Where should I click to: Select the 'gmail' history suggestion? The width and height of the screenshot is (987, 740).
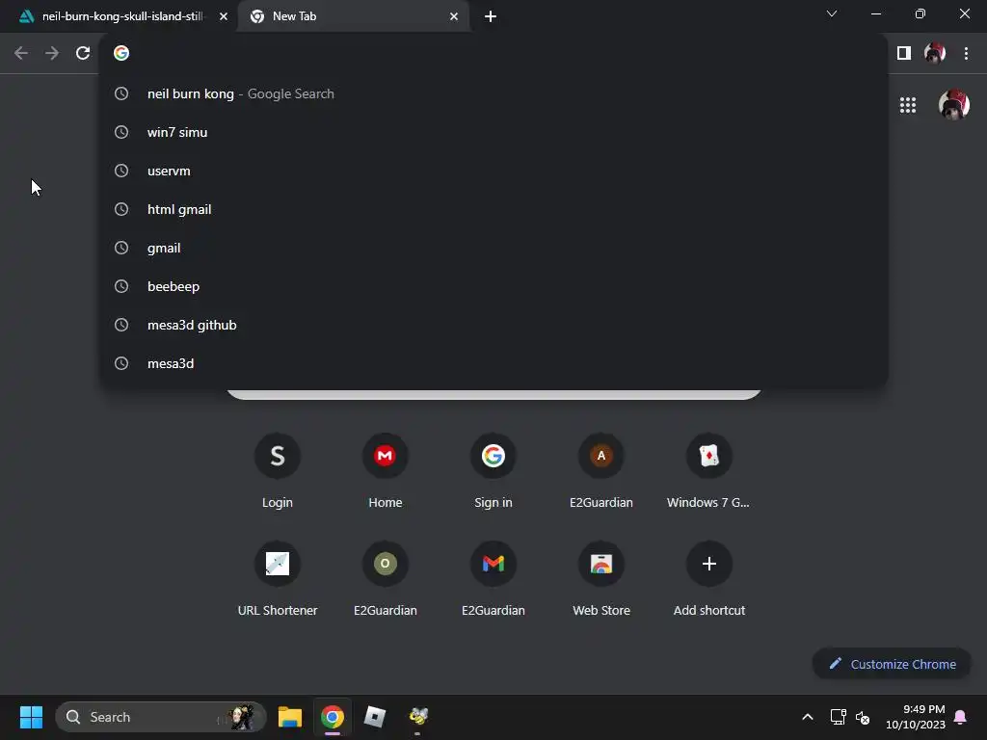[x=493, y=248]
